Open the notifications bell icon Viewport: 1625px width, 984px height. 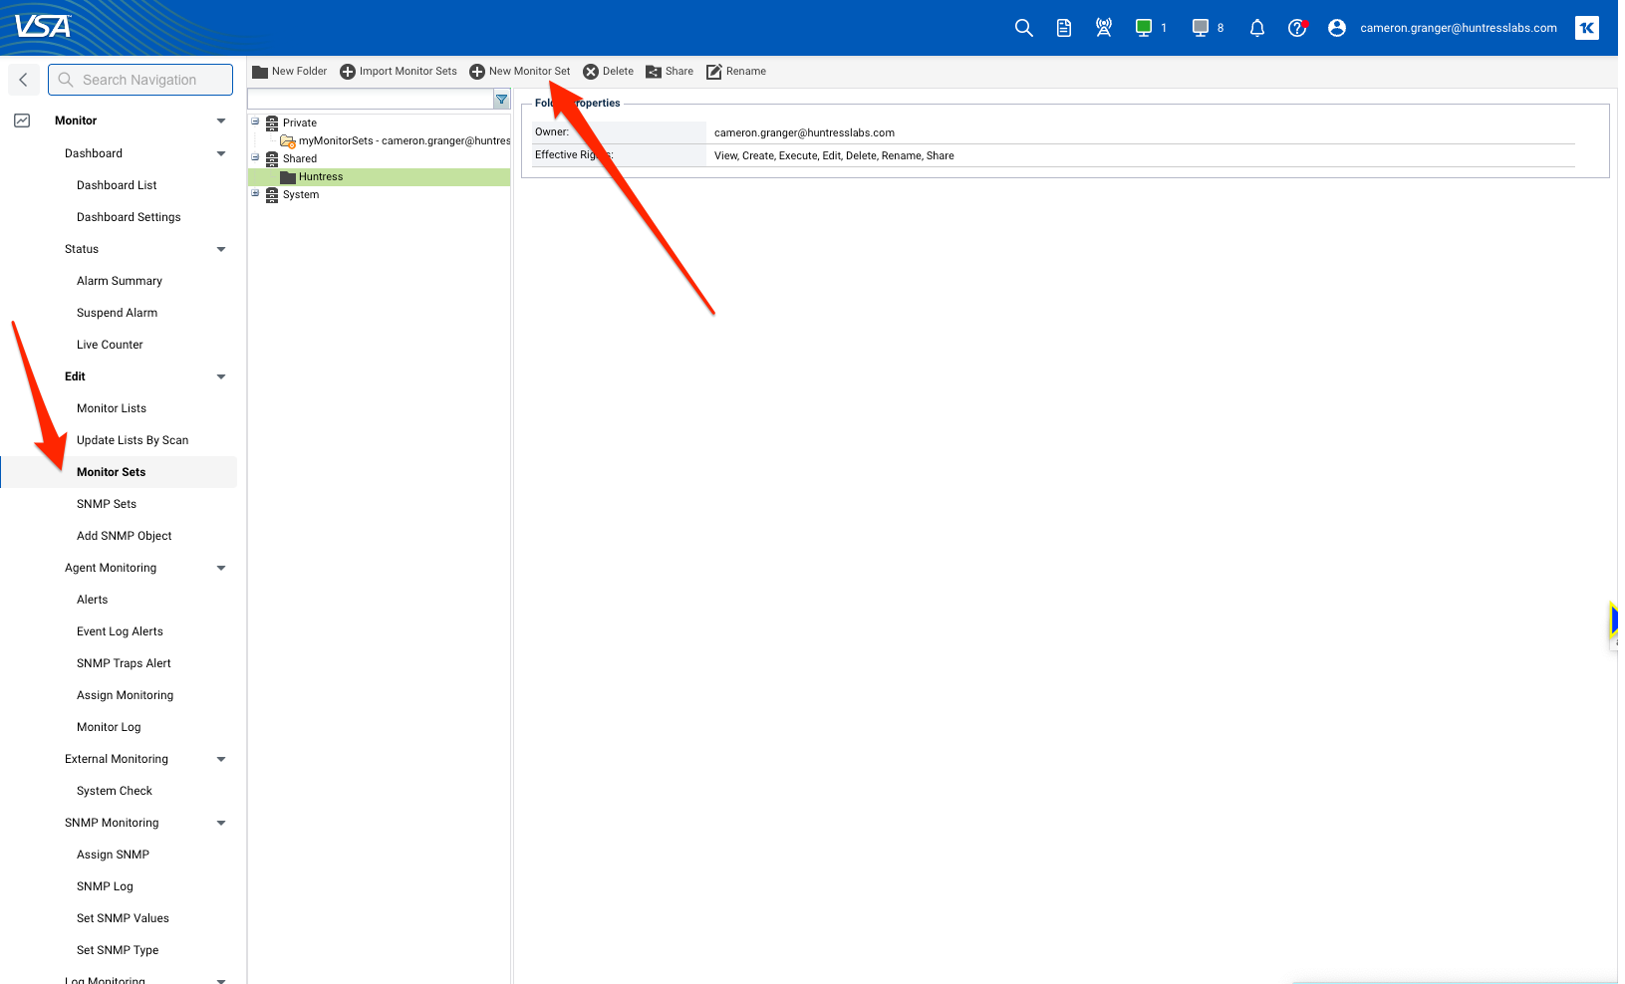pyautogui.click(x=1256, y=28)
